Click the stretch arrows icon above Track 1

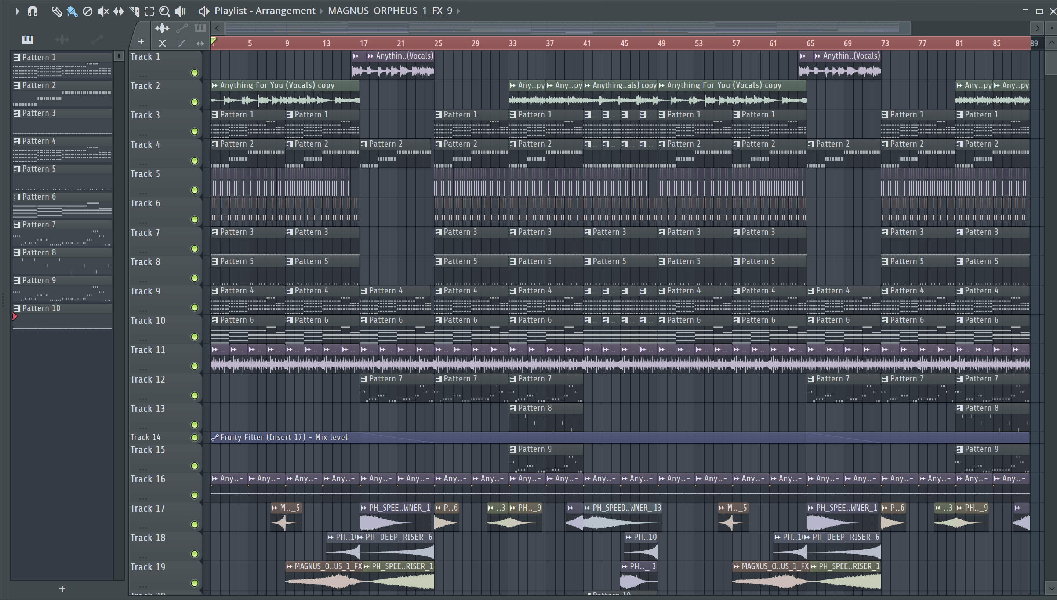(x=200, y=43)
